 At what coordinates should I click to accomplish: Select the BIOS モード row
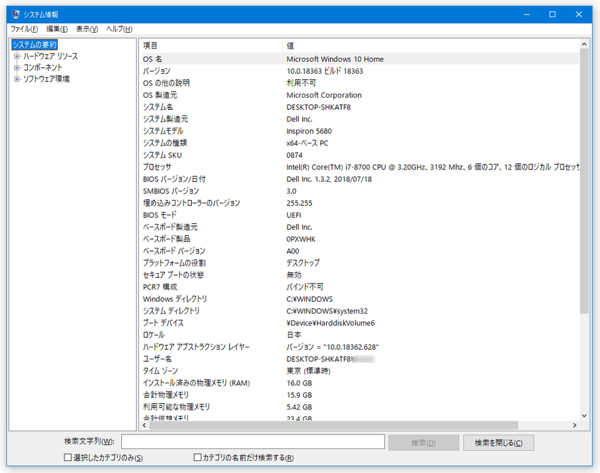(360, 215)
